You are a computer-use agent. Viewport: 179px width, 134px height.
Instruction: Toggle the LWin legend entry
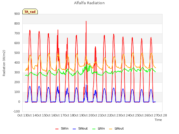(x=98, y=128)
